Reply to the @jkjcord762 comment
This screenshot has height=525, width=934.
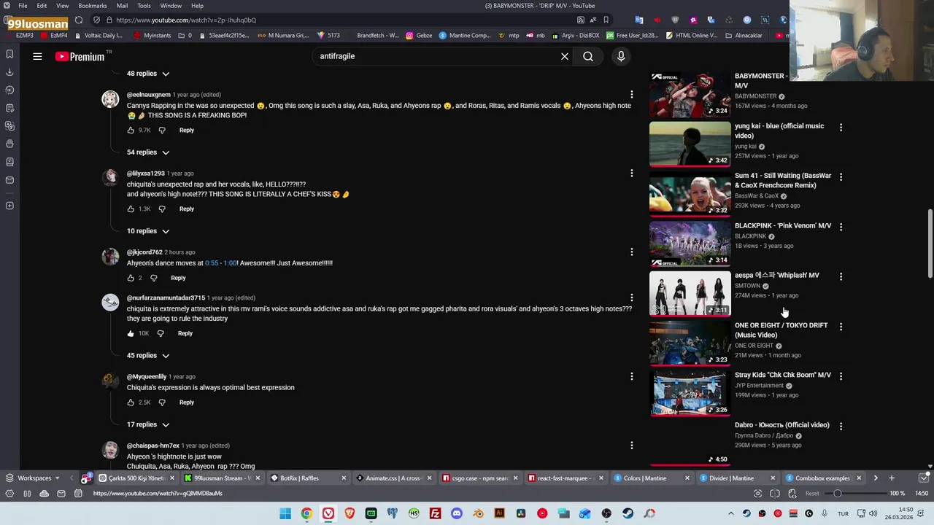point(178,278)
